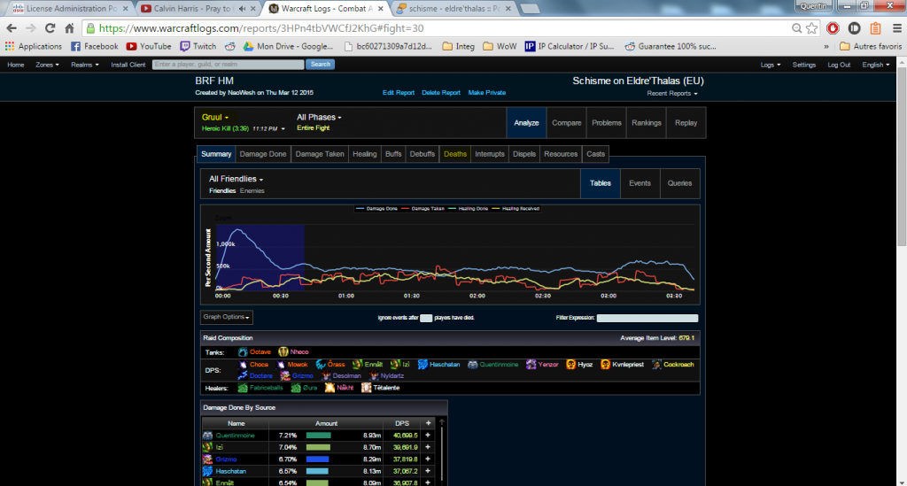Click the Nheco tank class icon
The width and height of the screenshot is (907, 486).
pyautogui.click(x=283, y=352)
